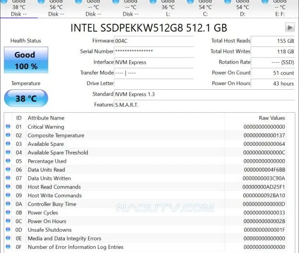Click the Firmware field showing 004C
Screen dimensions: 299x253
click(x=154, y=41)
